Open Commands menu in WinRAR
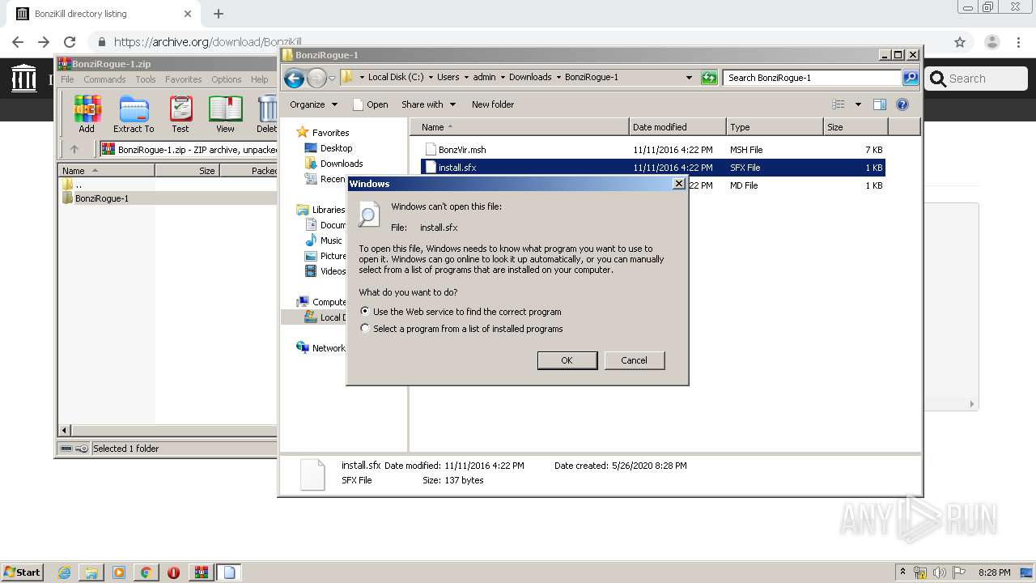1036x583 pixels. point(104,79)
